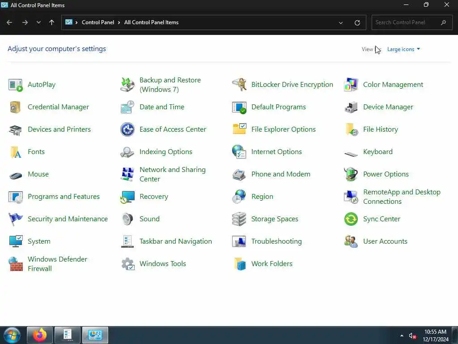Click the BitLocker Drive Encryption keys icon
The height and width of the screenshot is (344, 458).
click(x=239, y=85)
